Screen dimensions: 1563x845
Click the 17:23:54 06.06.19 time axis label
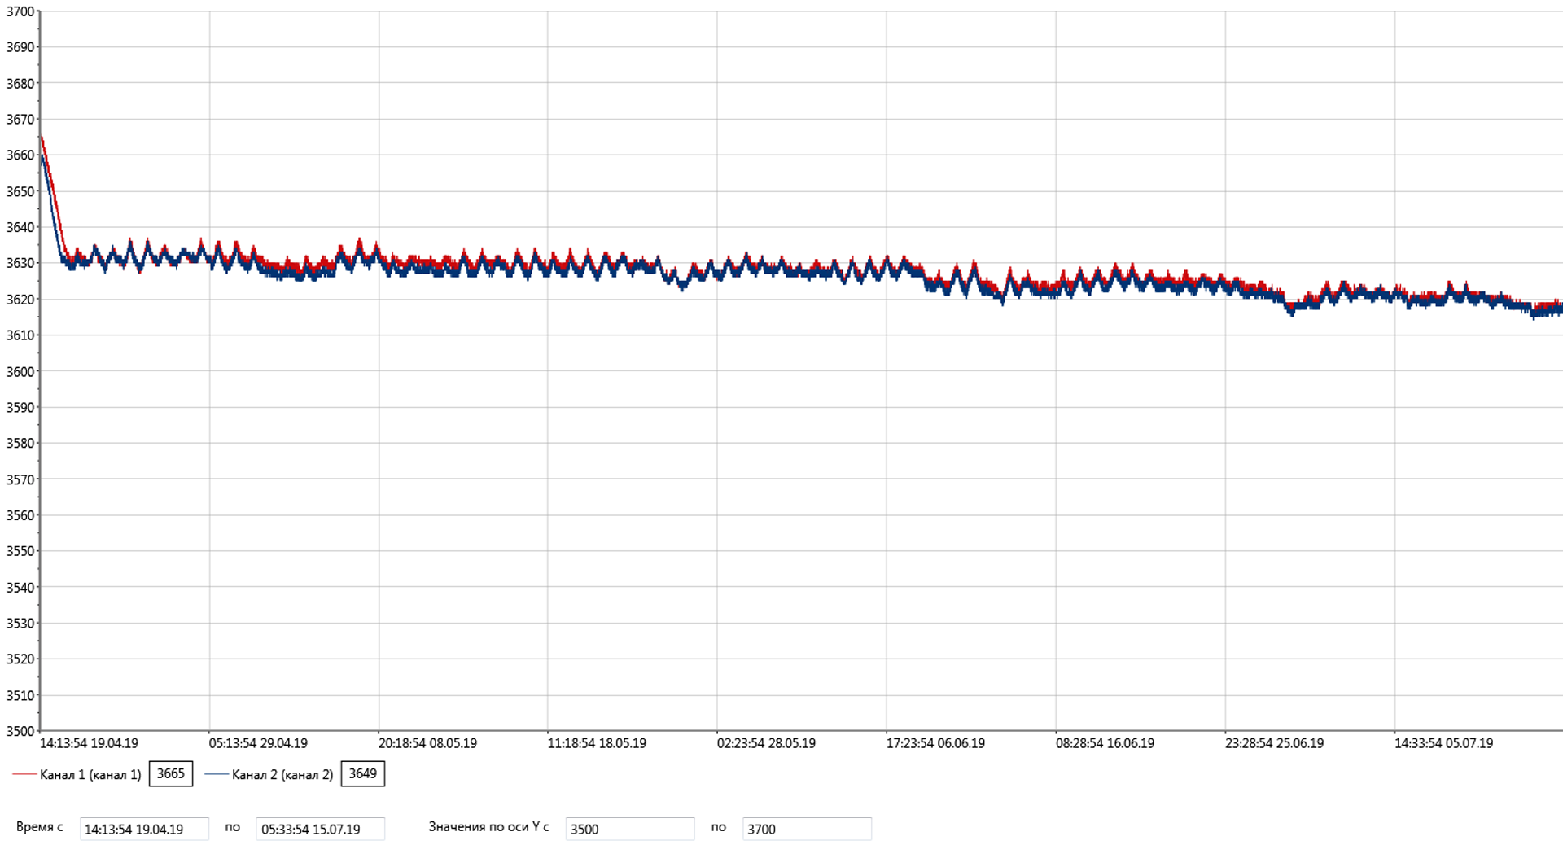click(x=935, y=743)
